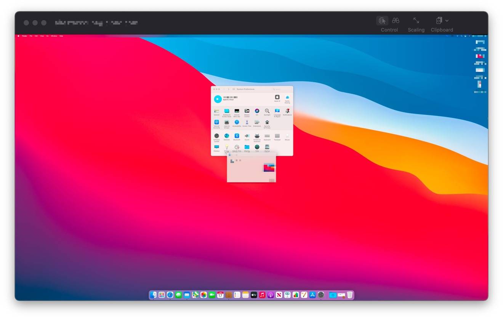This screenshot has height=319, width=503.
Task: Open Printers & Scanners preferences
Action: pyautogui.click(x=257, y=137)
